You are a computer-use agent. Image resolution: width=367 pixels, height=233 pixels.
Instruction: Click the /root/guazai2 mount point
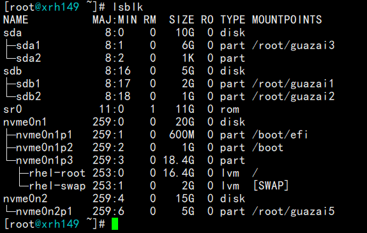pos(293,96)
